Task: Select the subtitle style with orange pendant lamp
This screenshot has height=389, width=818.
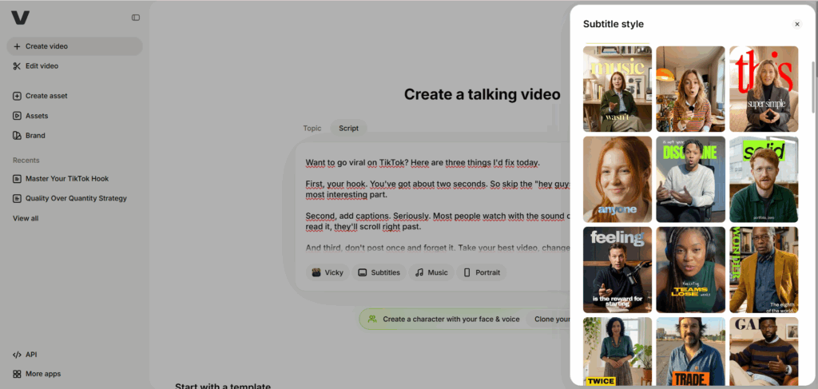Action: (691, 89)
